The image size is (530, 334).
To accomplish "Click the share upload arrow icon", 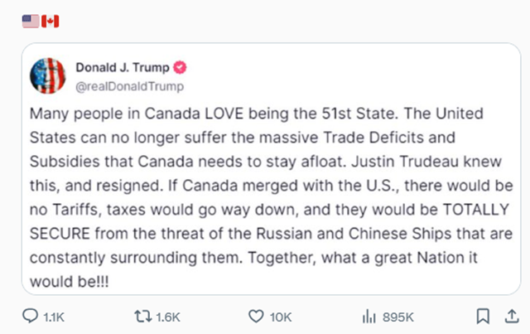I will point(508,316).
